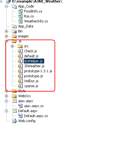Select the FoodInfo.cs file
134x142 pixels.
coord(33,11)
